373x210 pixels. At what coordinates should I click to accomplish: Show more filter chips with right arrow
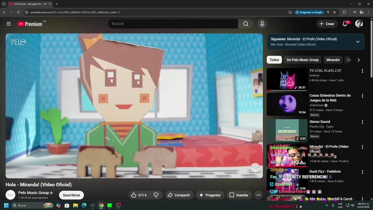[x=358, y=60]
